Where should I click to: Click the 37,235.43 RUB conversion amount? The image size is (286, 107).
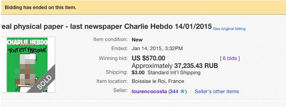196,66
